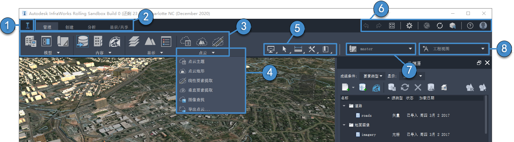Click the style rules list icon
Viewport: 514px width, 142px height.
[x=166, y=41]
